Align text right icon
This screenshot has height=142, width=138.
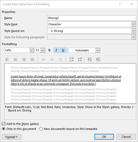pos(24,60)
